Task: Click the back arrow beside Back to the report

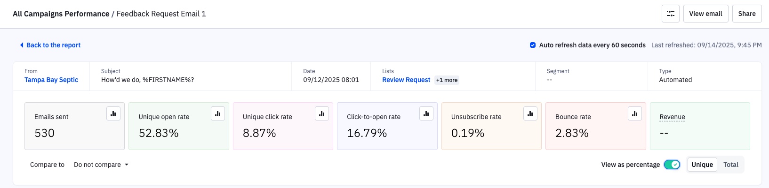Action: point(22,45)
